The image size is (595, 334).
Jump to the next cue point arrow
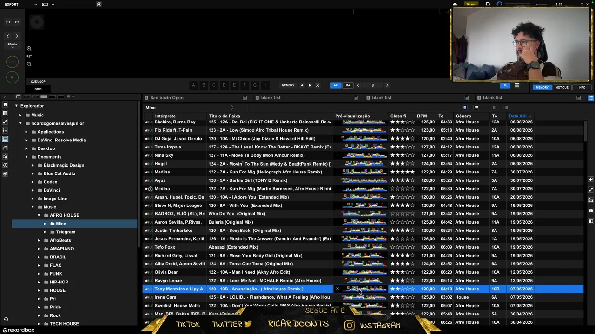[17, 22]
